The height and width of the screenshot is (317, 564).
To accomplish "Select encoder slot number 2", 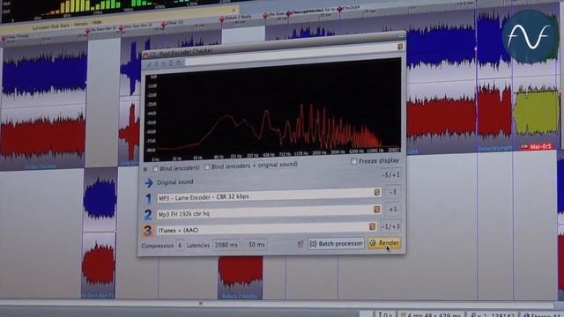I will tap(148, 215).
